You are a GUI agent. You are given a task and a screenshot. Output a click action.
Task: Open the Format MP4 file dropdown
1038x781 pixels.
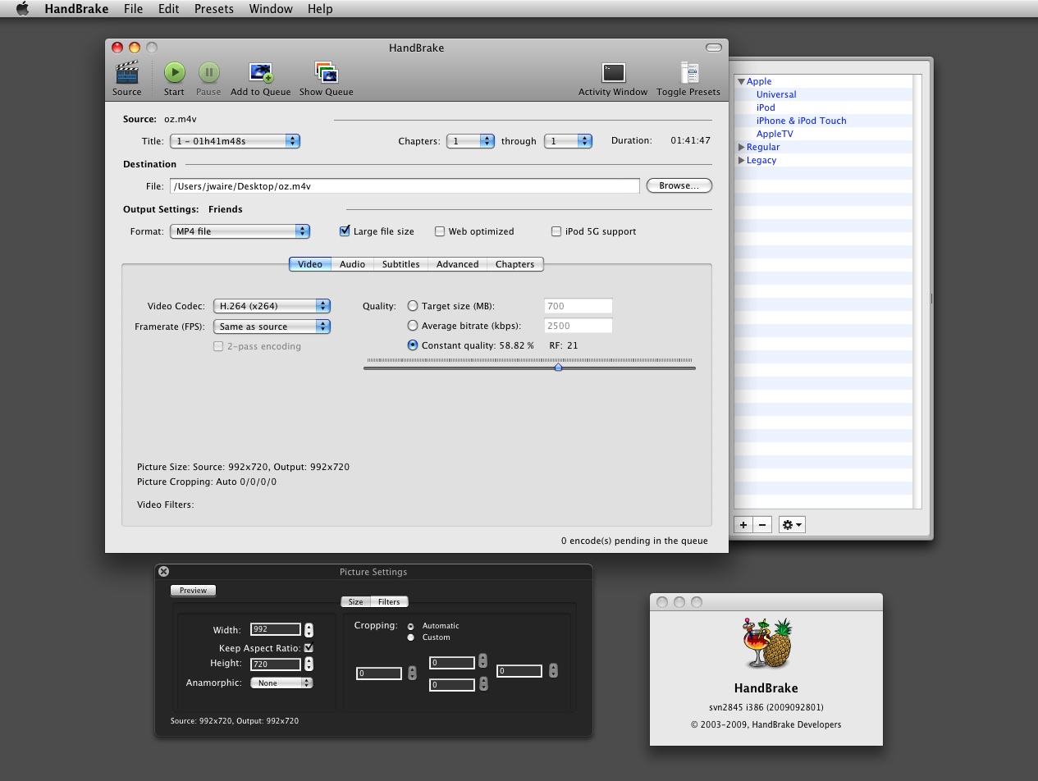tap(240, 231)
